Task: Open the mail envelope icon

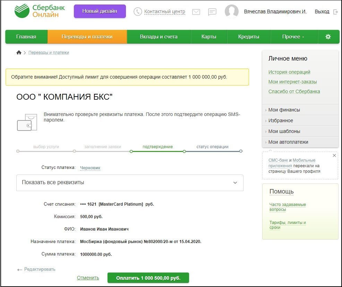Action: (196, 12)
